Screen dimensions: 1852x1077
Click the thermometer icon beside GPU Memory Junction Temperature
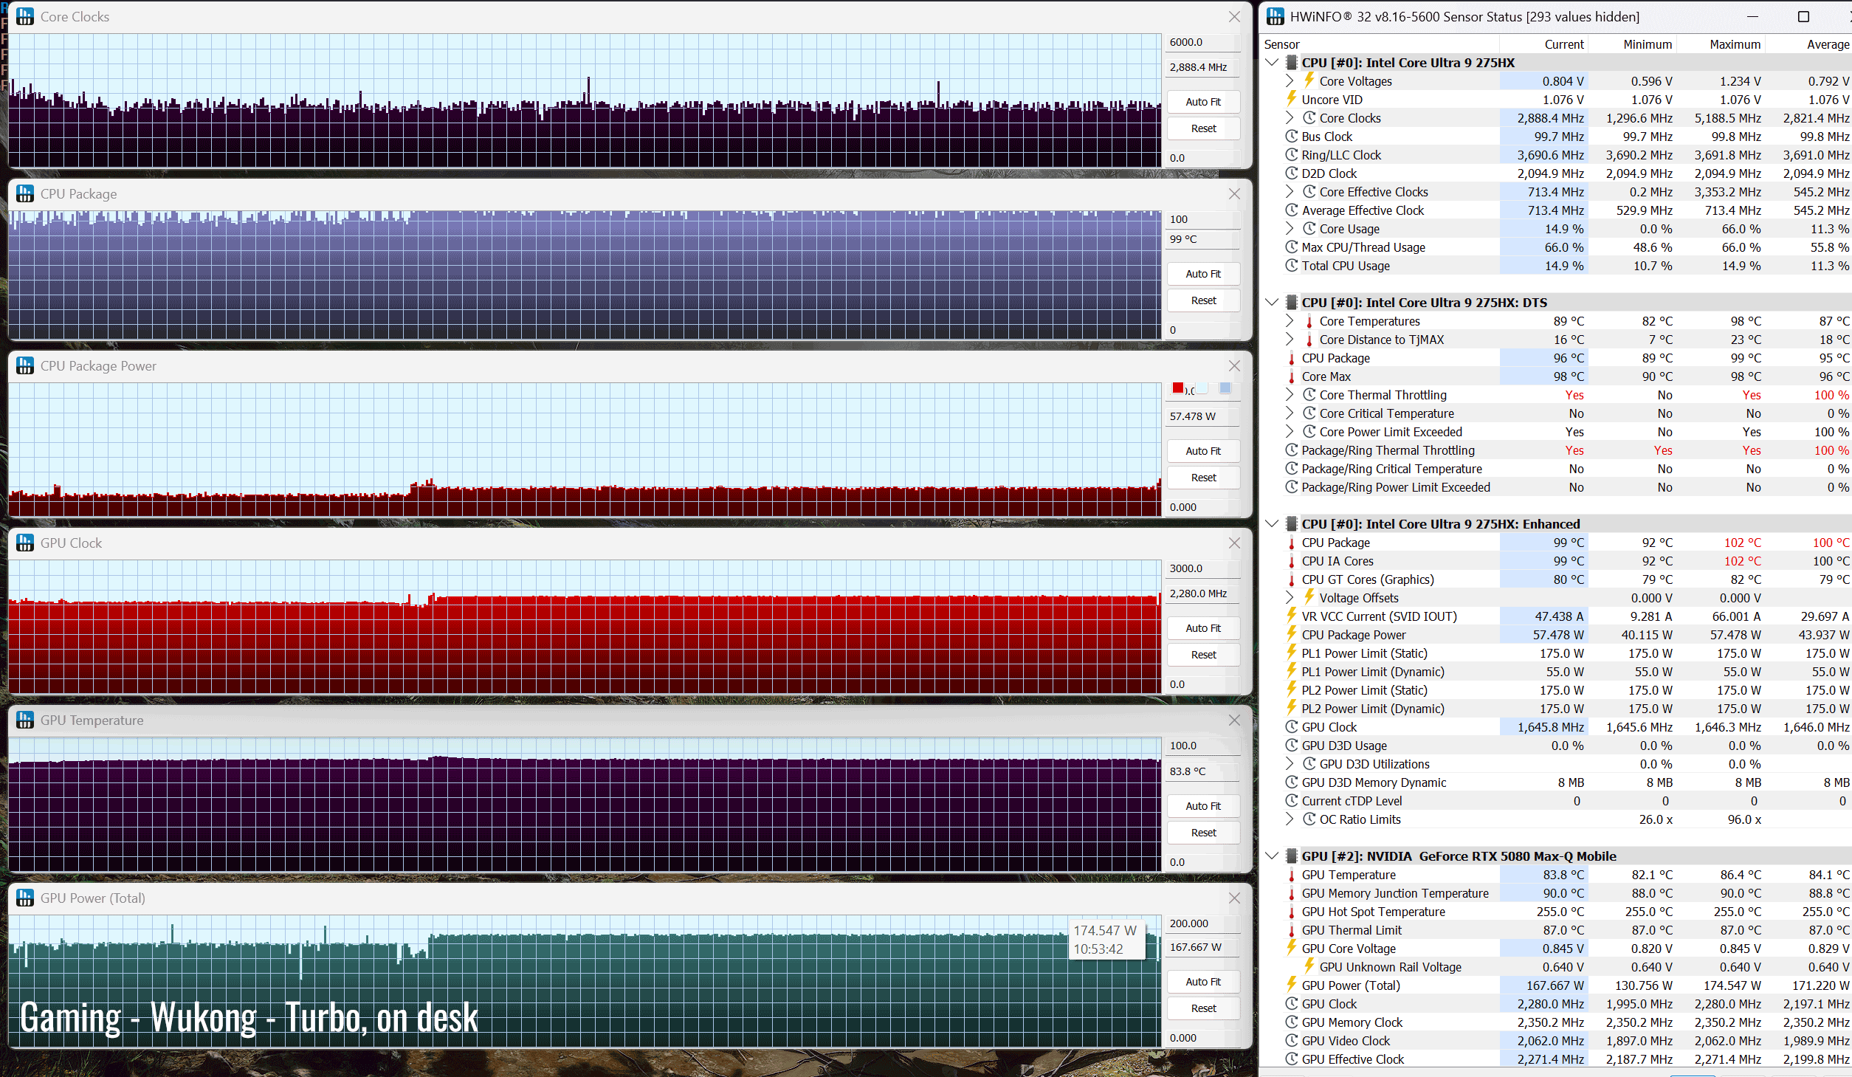pyautogui.click(x=1292, y=893)
